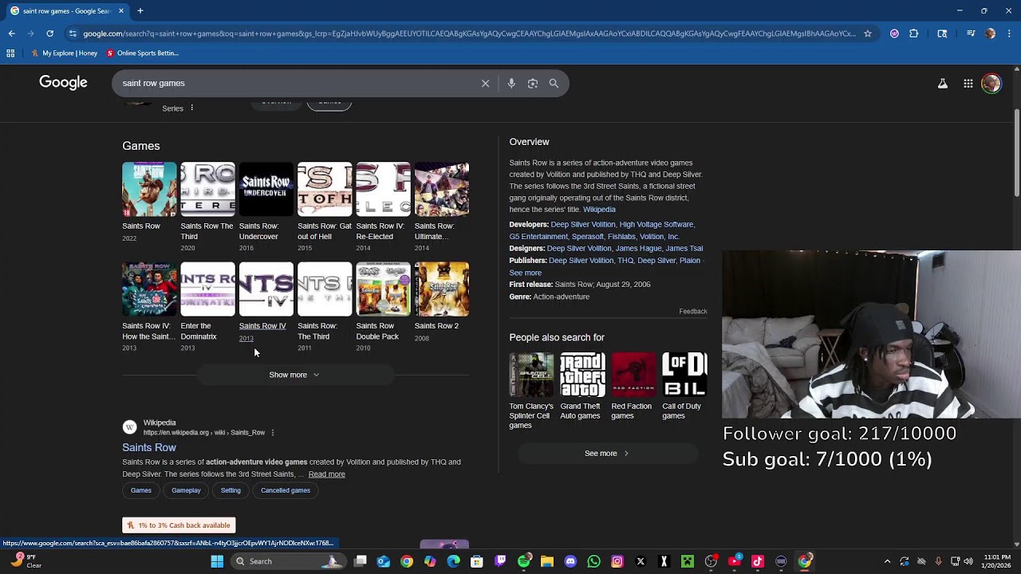Open the media controls icon in Chrome

click(x=971, y=33)
